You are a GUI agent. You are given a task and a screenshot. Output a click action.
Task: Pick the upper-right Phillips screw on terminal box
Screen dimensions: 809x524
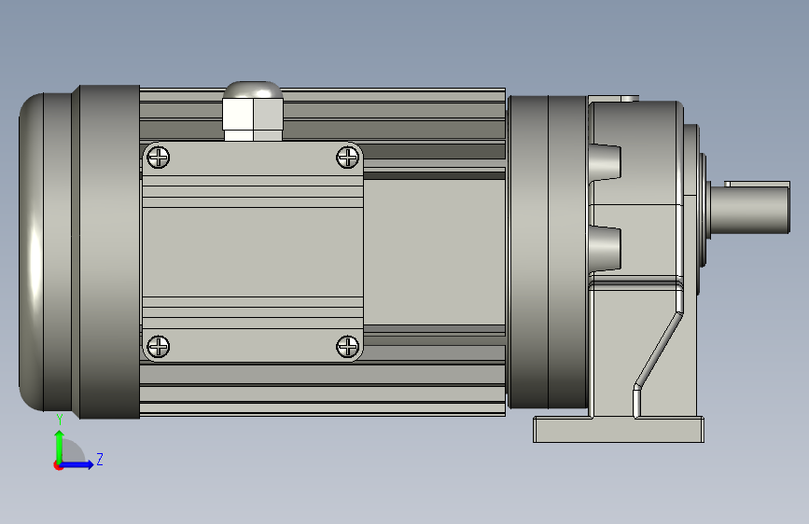(x=348, y=158)
